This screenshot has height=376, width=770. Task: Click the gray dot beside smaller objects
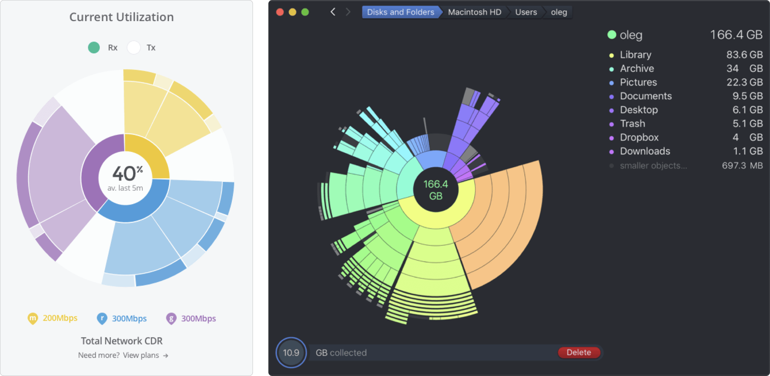tap(611, 166)
